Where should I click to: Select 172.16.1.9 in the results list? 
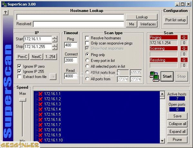(x=53, y=135)
